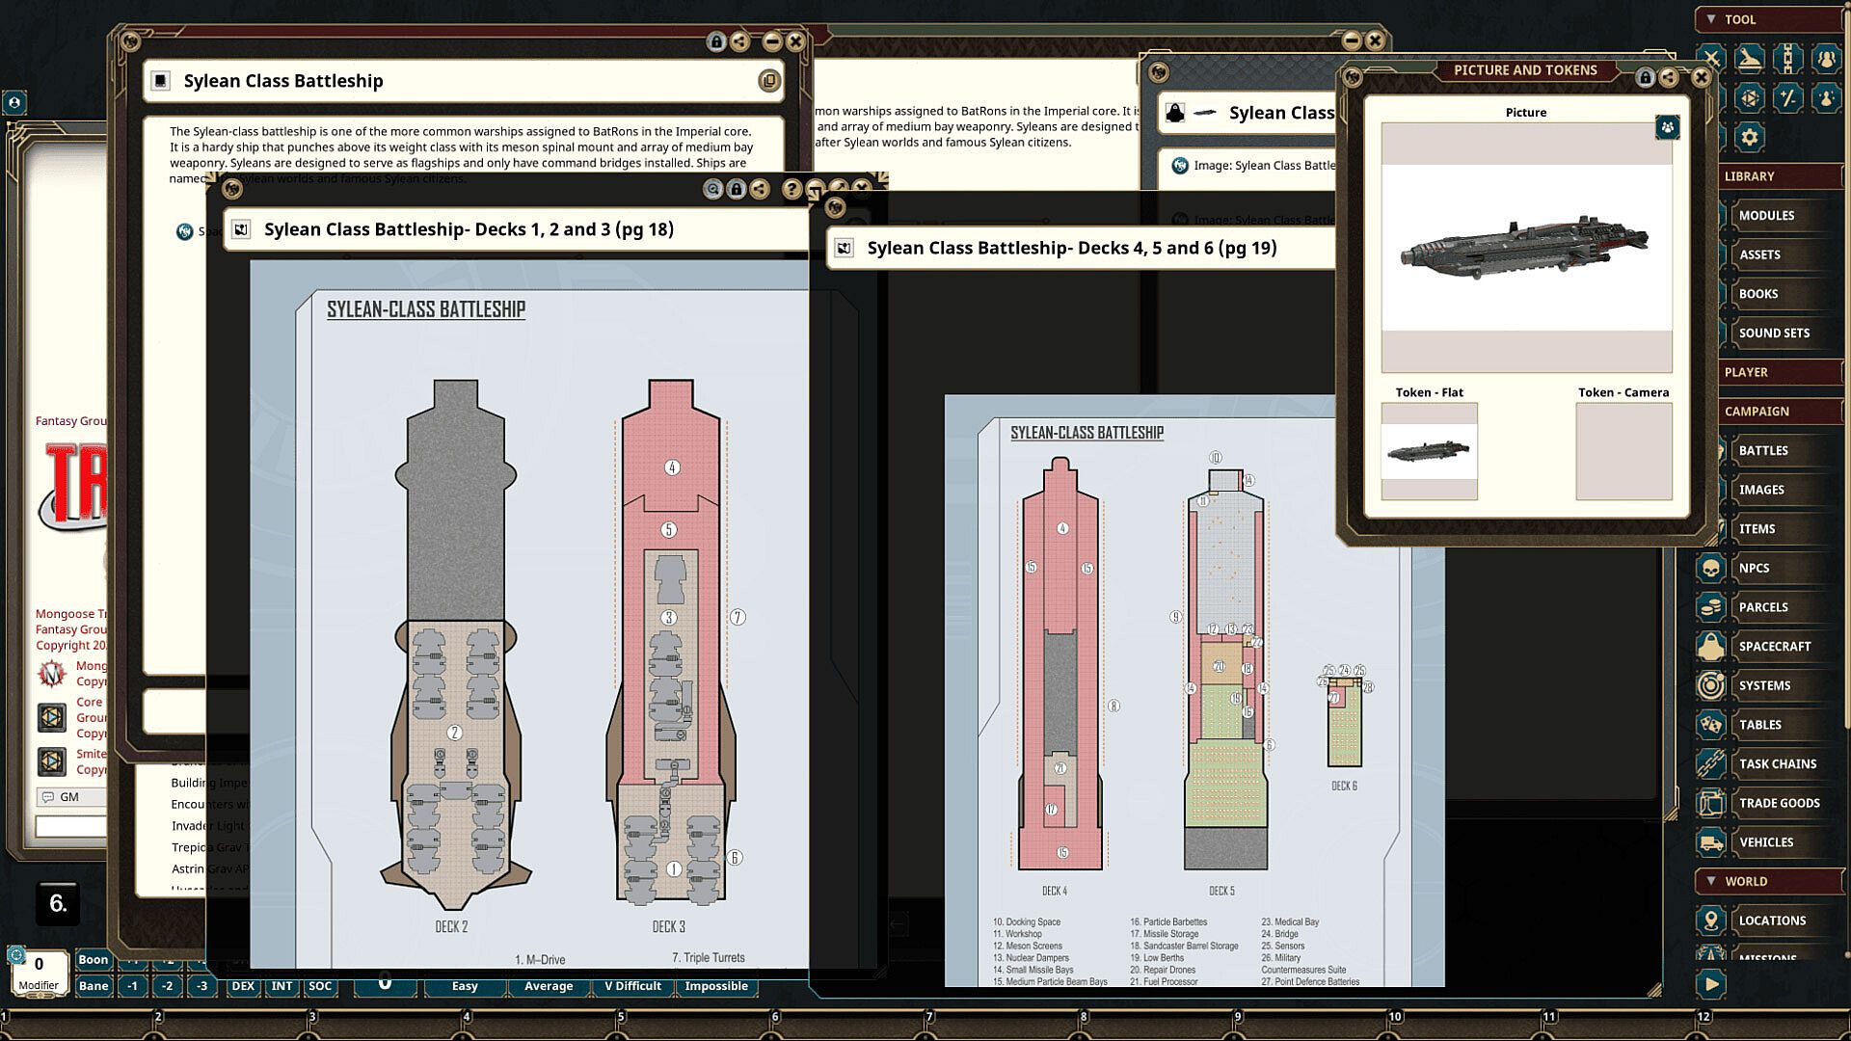Collapse the TOOL section arrow
The height and width of the screenshot is (1041, 1851).
point(1711,19)
